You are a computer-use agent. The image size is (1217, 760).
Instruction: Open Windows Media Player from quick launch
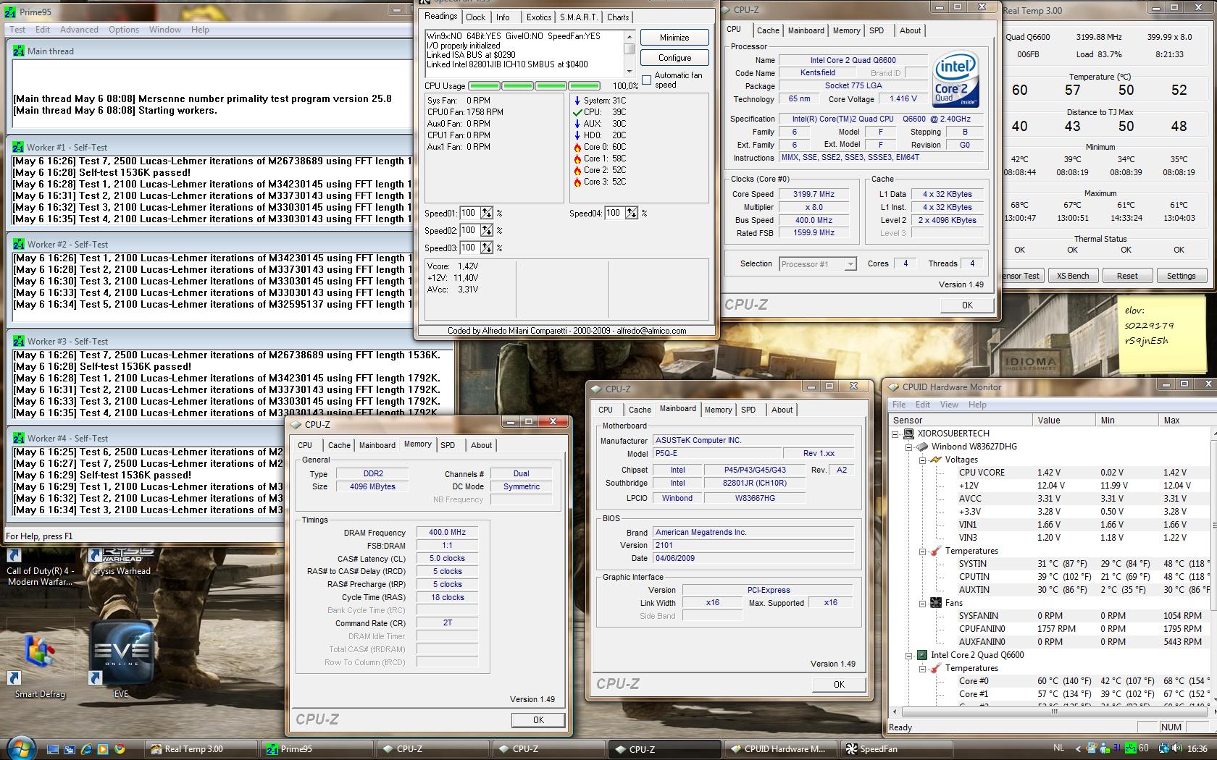tap(103, 749)
